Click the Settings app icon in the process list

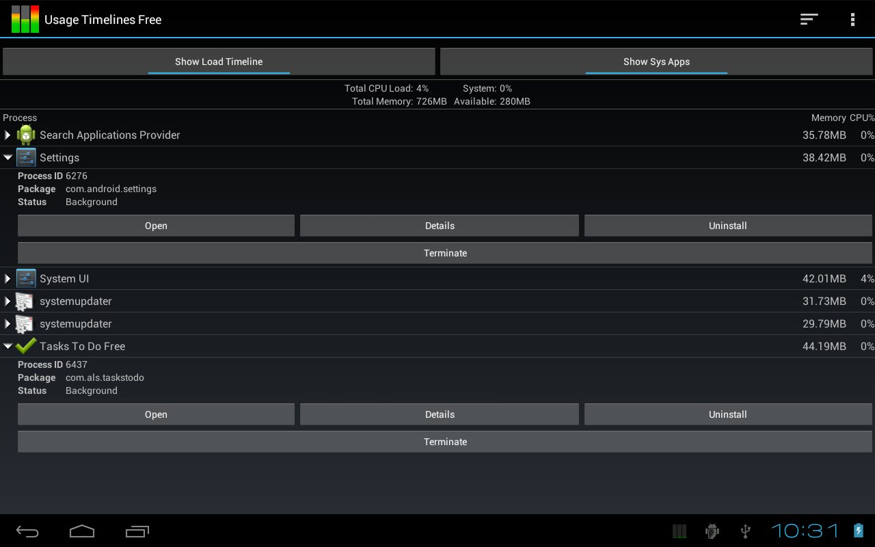tap(26, 157)
